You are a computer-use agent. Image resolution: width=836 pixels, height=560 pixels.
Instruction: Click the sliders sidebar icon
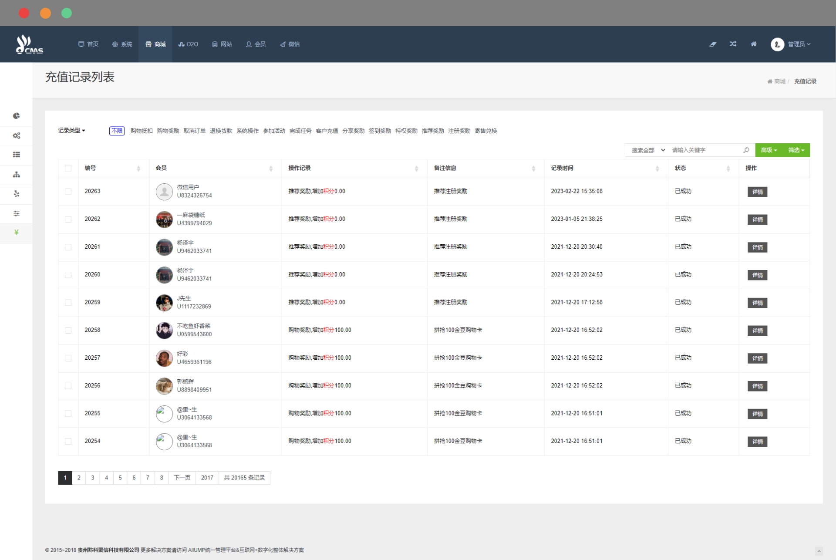click(x=16, y=213)
